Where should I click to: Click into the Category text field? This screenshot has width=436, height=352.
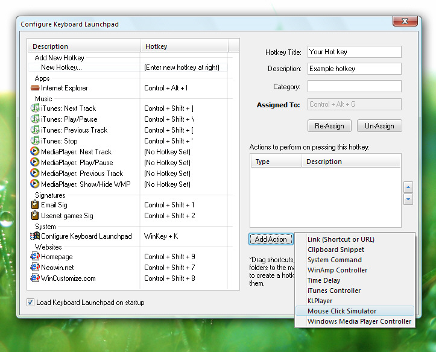pos(354,86)
